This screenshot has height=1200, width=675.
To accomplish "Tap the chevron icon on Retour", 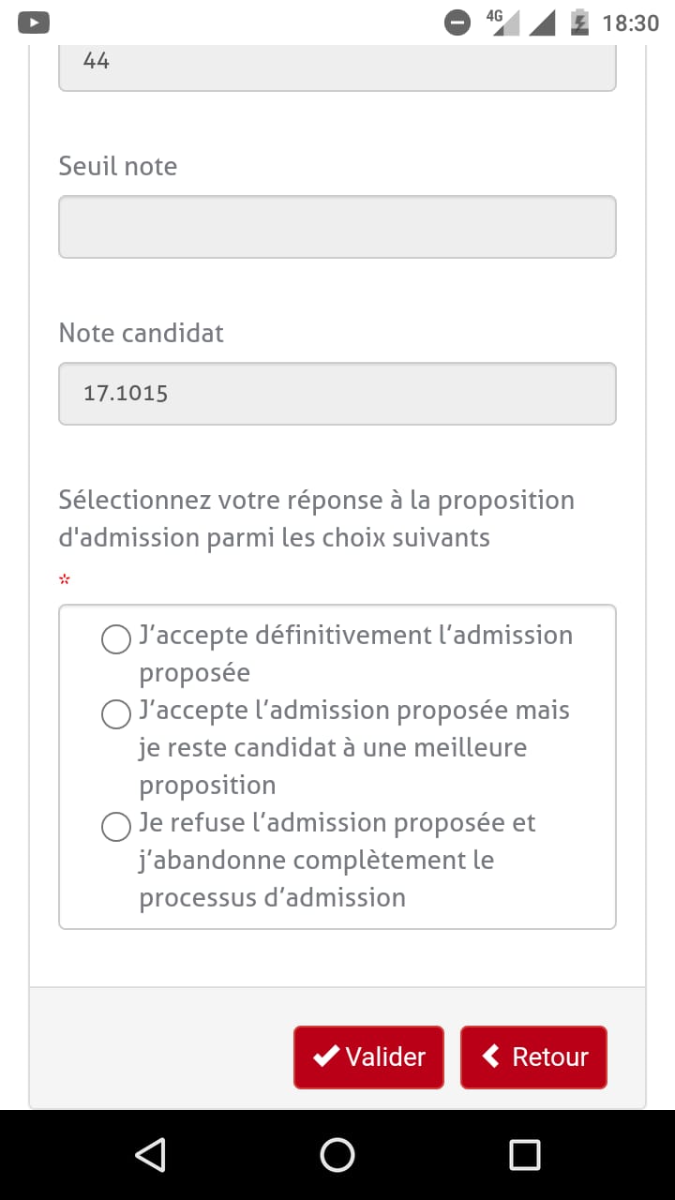I will [491, 1057].
